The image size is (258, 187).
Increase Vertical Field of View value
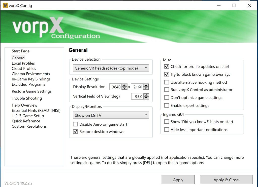146,95
